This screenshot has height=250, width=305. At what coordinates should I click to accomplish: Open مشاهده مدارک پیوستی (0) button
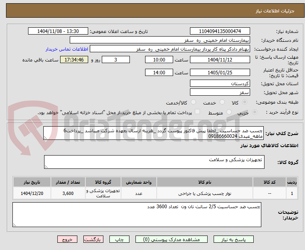[172, 239]
